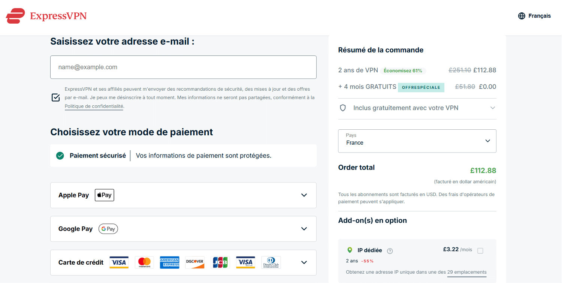562x283 pixels.
Task: Click the Résumé de la commande heading
Action: (x=381, y=50)
